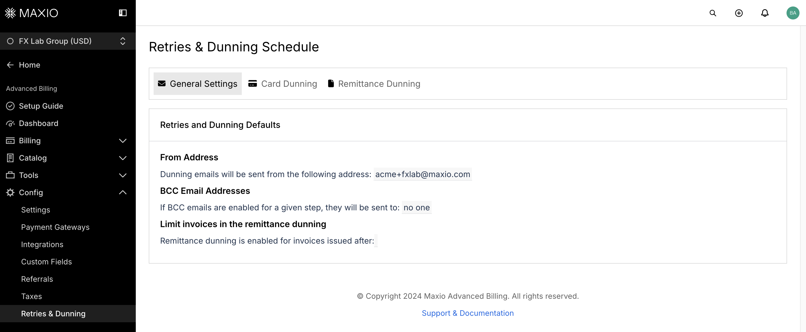Switch to the General Settings tab
Viewport: 806px width, 332px height.
197,84
